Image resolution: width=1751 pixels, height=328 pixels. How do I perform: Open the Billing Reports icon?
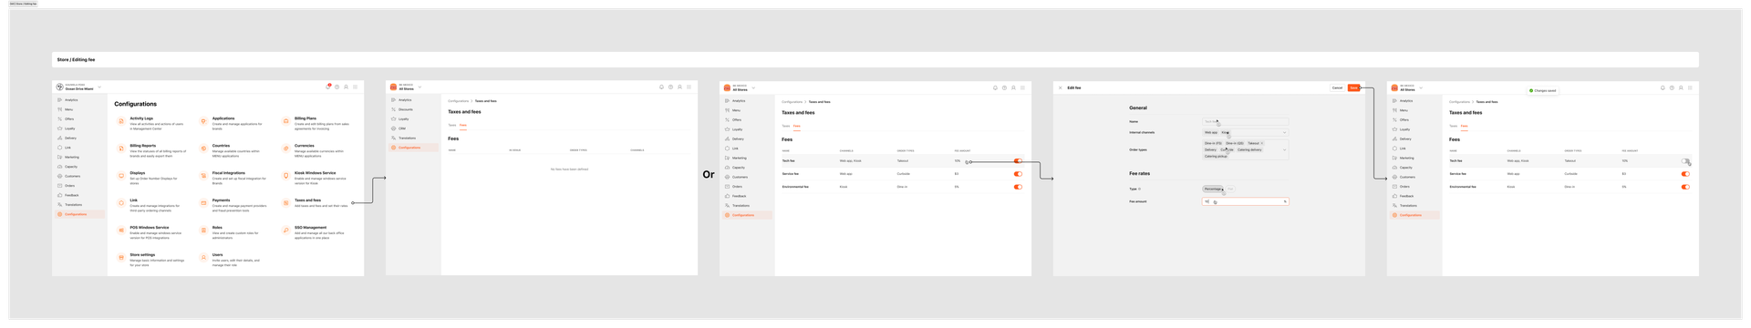click(121, 149)
